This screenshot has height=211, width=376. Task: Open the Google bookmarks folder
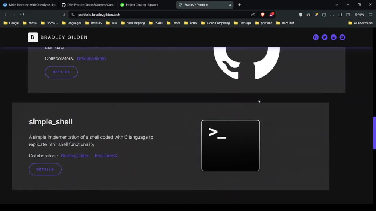click(x=11, y=23)
